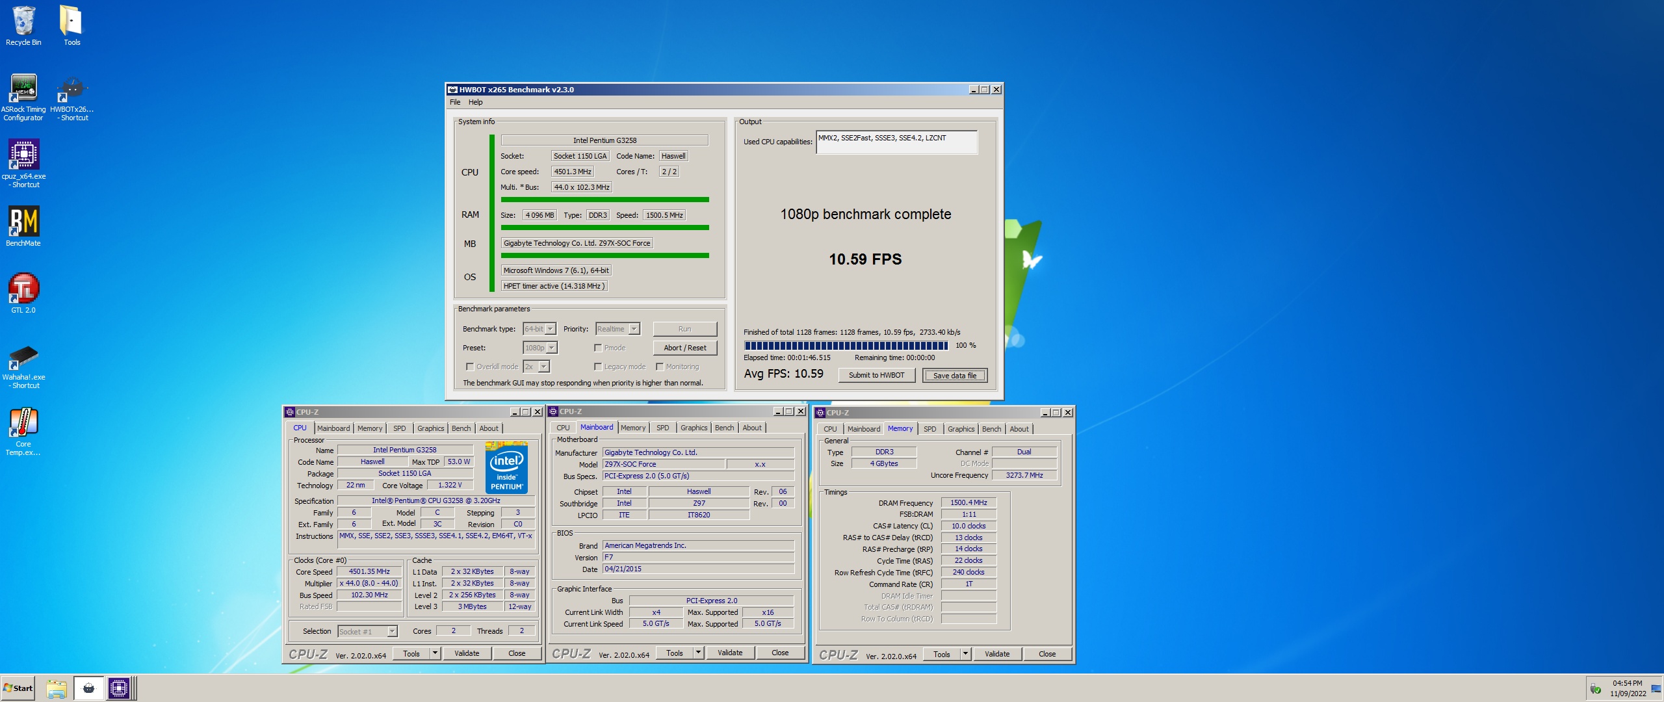Click Save data file button
The image size is (1664, 702).
point(955,375)
